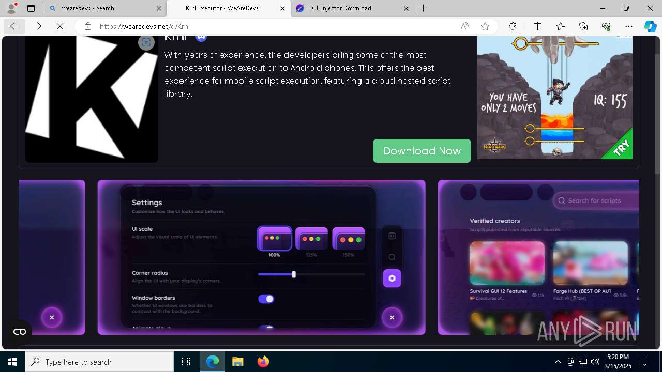Screen dimensions: 662x372
Task: Open Microsoft Edge from taskbar
Action: [213, 362]
